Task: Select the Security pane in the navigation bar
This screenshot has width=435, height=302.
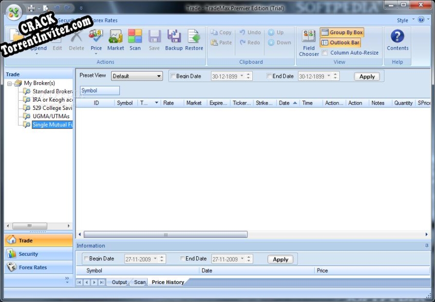Action: [28, 254]
